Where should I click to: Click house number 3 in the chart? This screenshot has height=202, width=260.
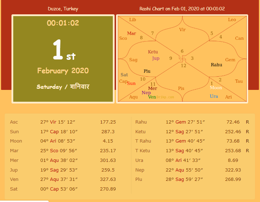(192, 58)
